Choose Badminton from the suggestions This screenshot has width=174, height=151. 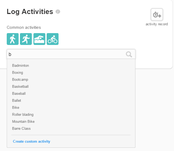tap(21, 65)
